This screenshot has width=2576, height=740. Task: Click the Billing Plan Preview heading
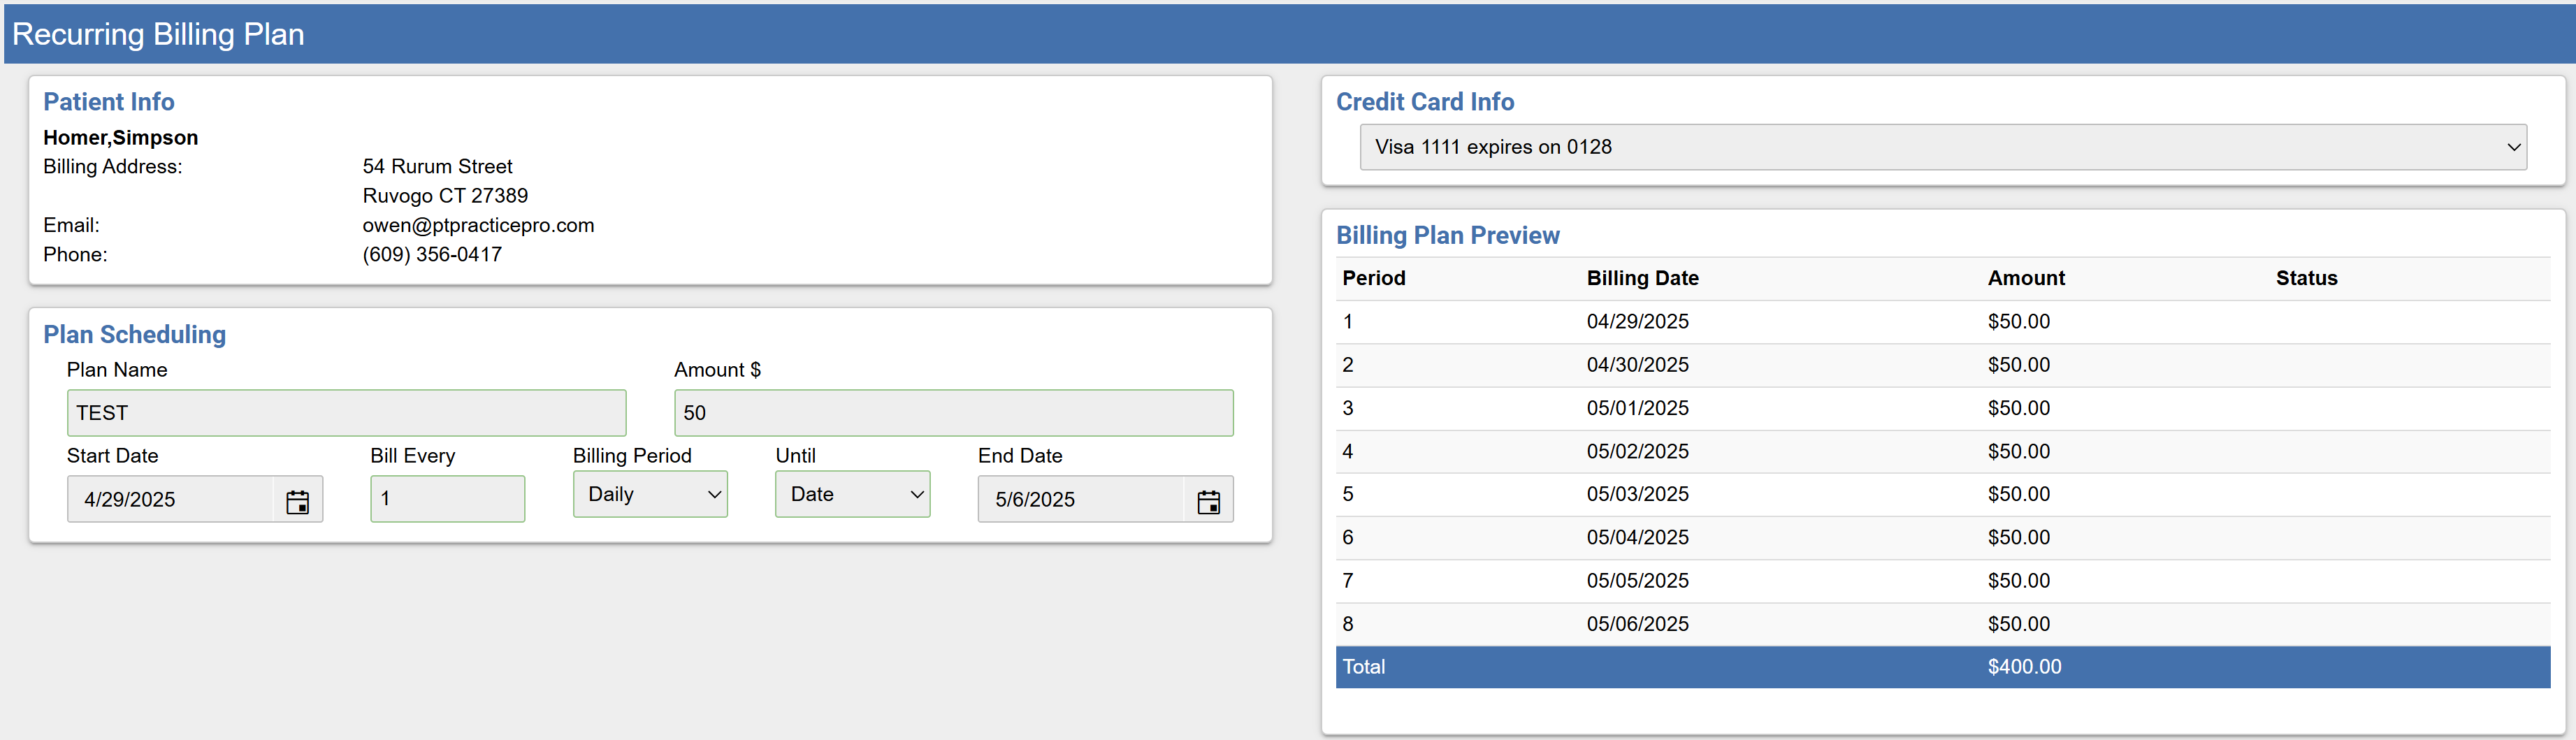click(x=1449, y=235)
